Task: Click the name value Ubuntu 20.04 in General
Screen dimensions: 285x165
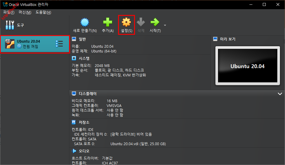Action: [102, 46]
